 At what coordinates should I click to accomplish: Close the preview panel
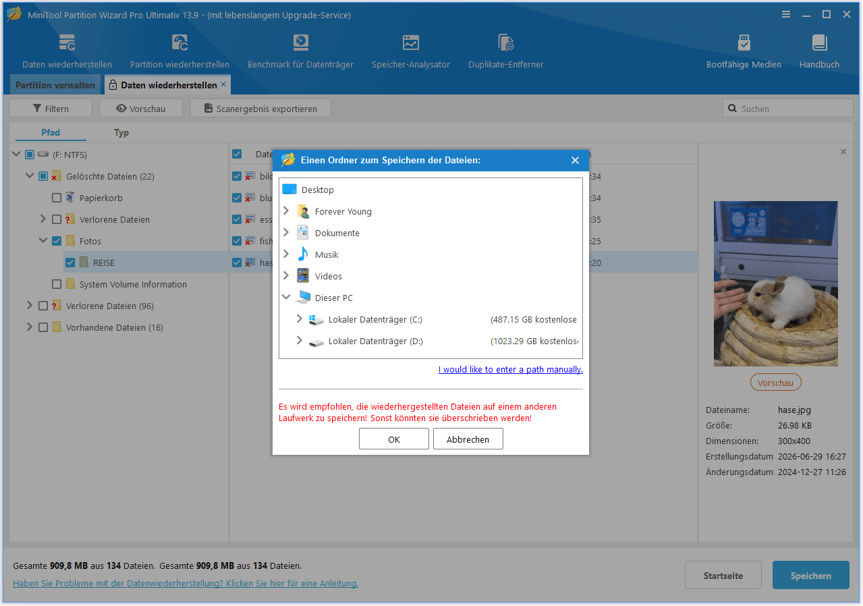coord(843,153)
